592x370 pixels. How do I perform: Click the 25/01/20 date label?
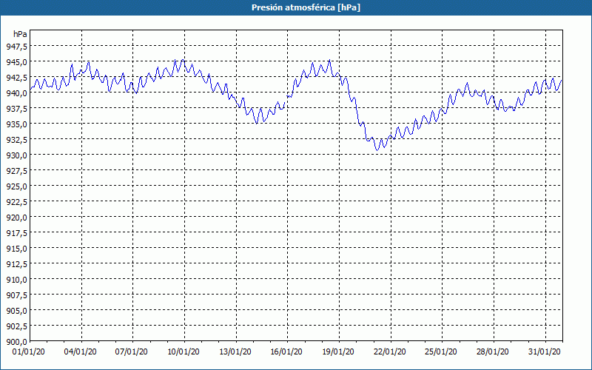tap(441, 352)
